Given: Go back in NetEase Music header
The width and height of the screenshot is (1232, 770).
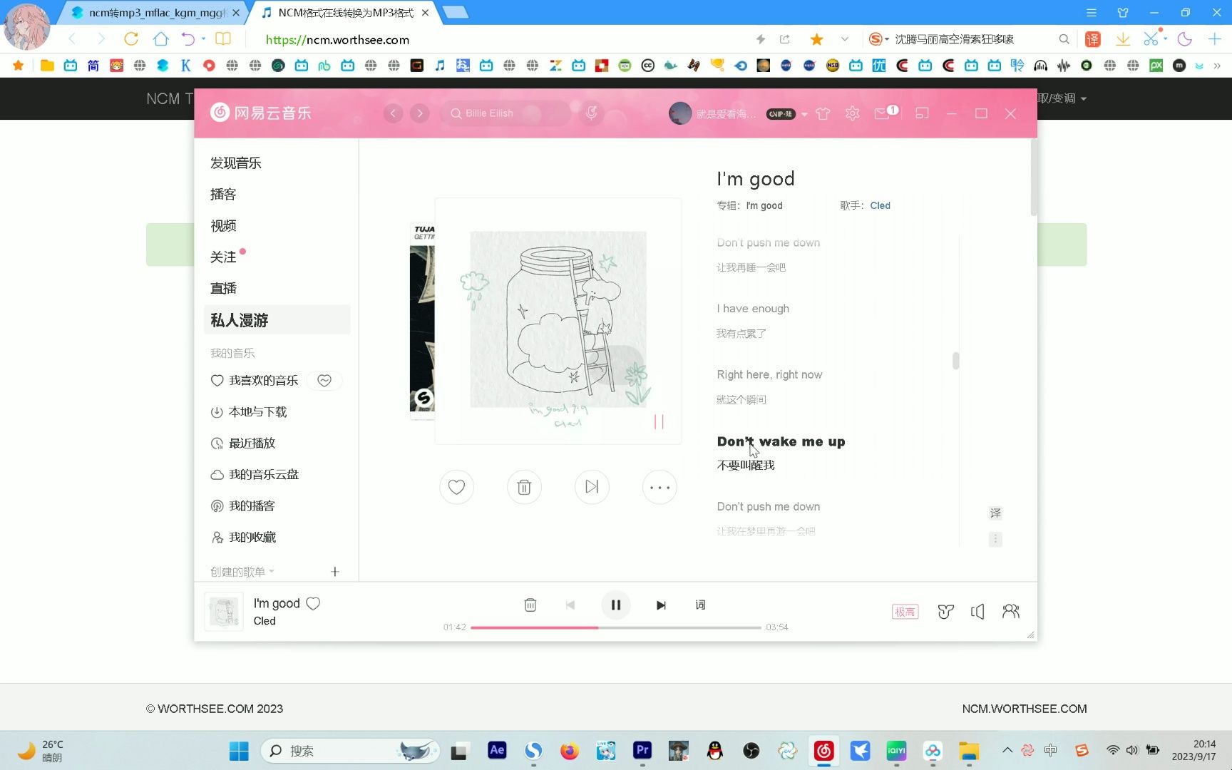Looking at the screenshot, I should 393,113.
